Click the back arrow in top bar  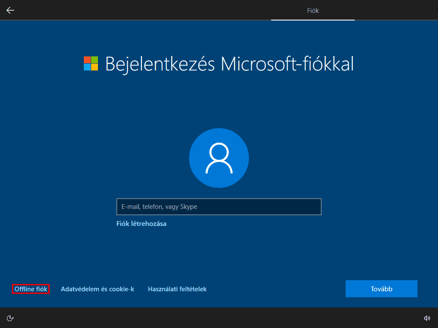(10, 10)
